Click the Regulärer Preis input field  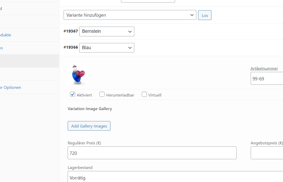click(x=152, y=153)
